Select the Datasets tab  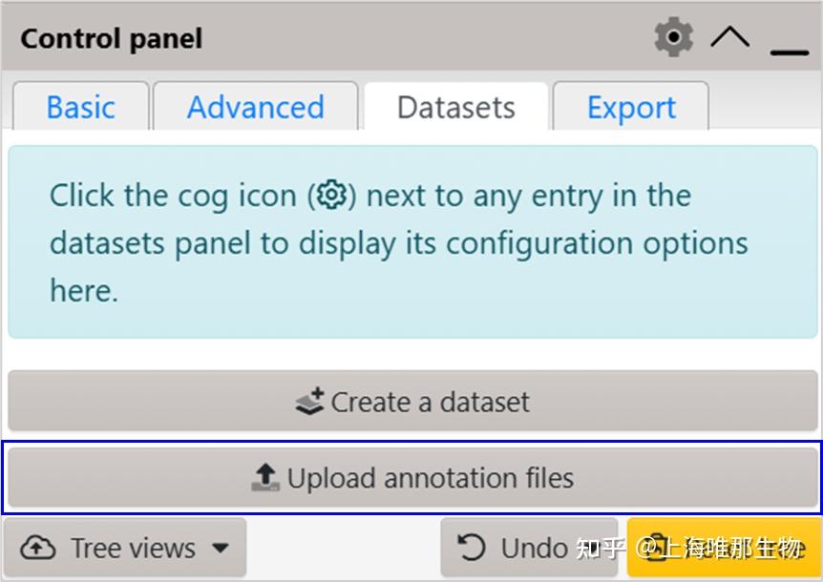click(455, 107)
